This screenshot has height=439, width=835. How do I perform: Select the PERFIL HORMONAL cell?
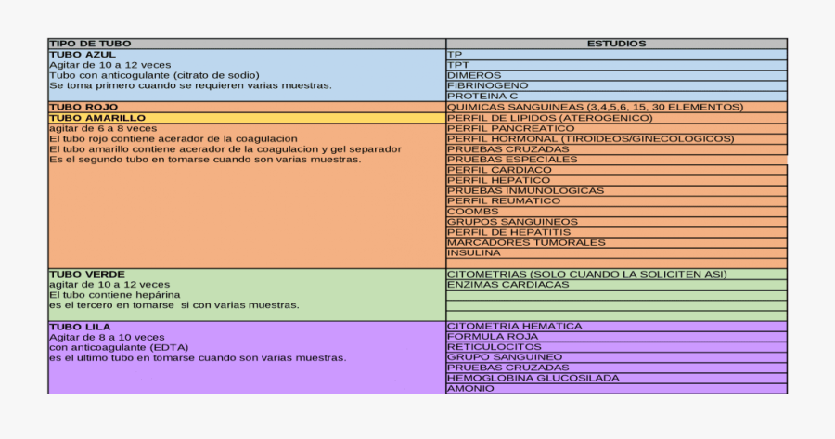[x=590, y=139]
